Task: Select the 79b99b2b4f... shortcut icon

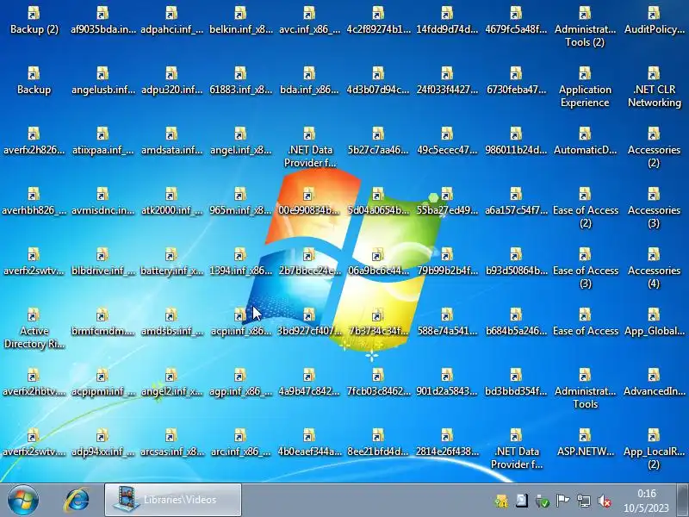Action: 447,262
